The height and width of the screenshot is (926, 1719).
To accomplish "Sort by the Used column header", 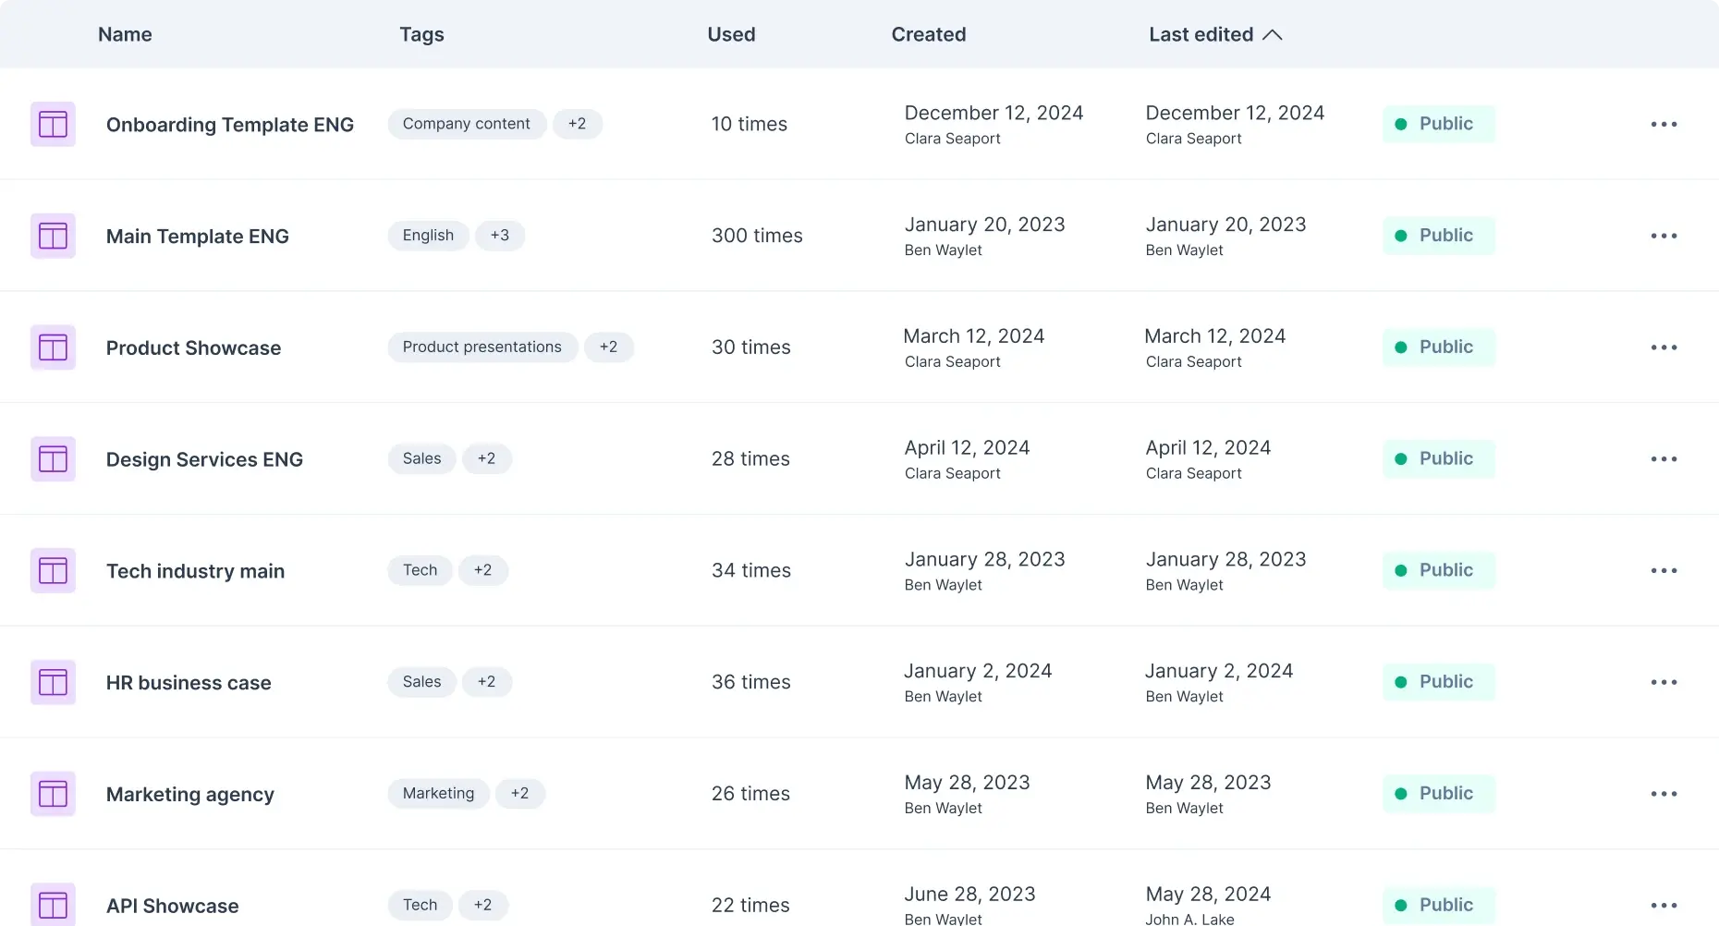I will coord(731,35).
